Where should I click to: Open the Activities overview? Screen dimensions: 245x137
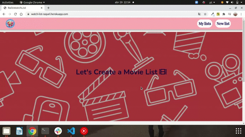pyautogui.click(x=8, y=2)
